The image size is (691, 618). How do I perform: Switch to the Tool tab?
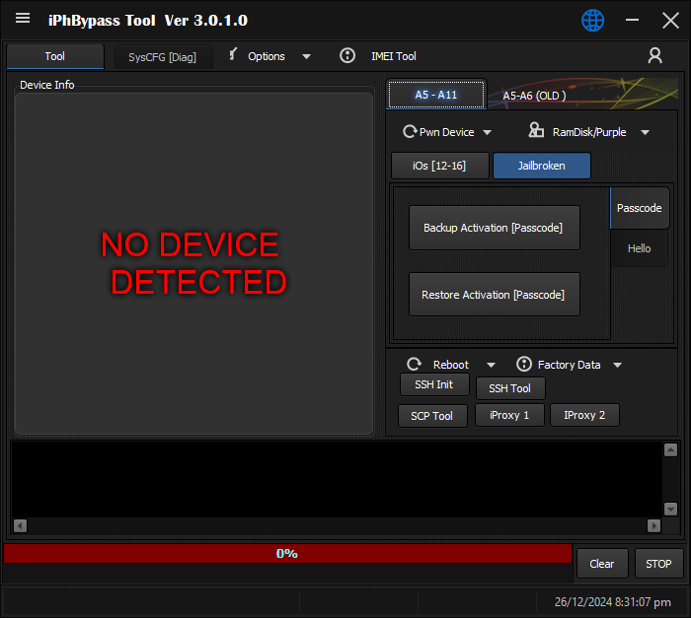pyautogui.click(x=55, y=56)
